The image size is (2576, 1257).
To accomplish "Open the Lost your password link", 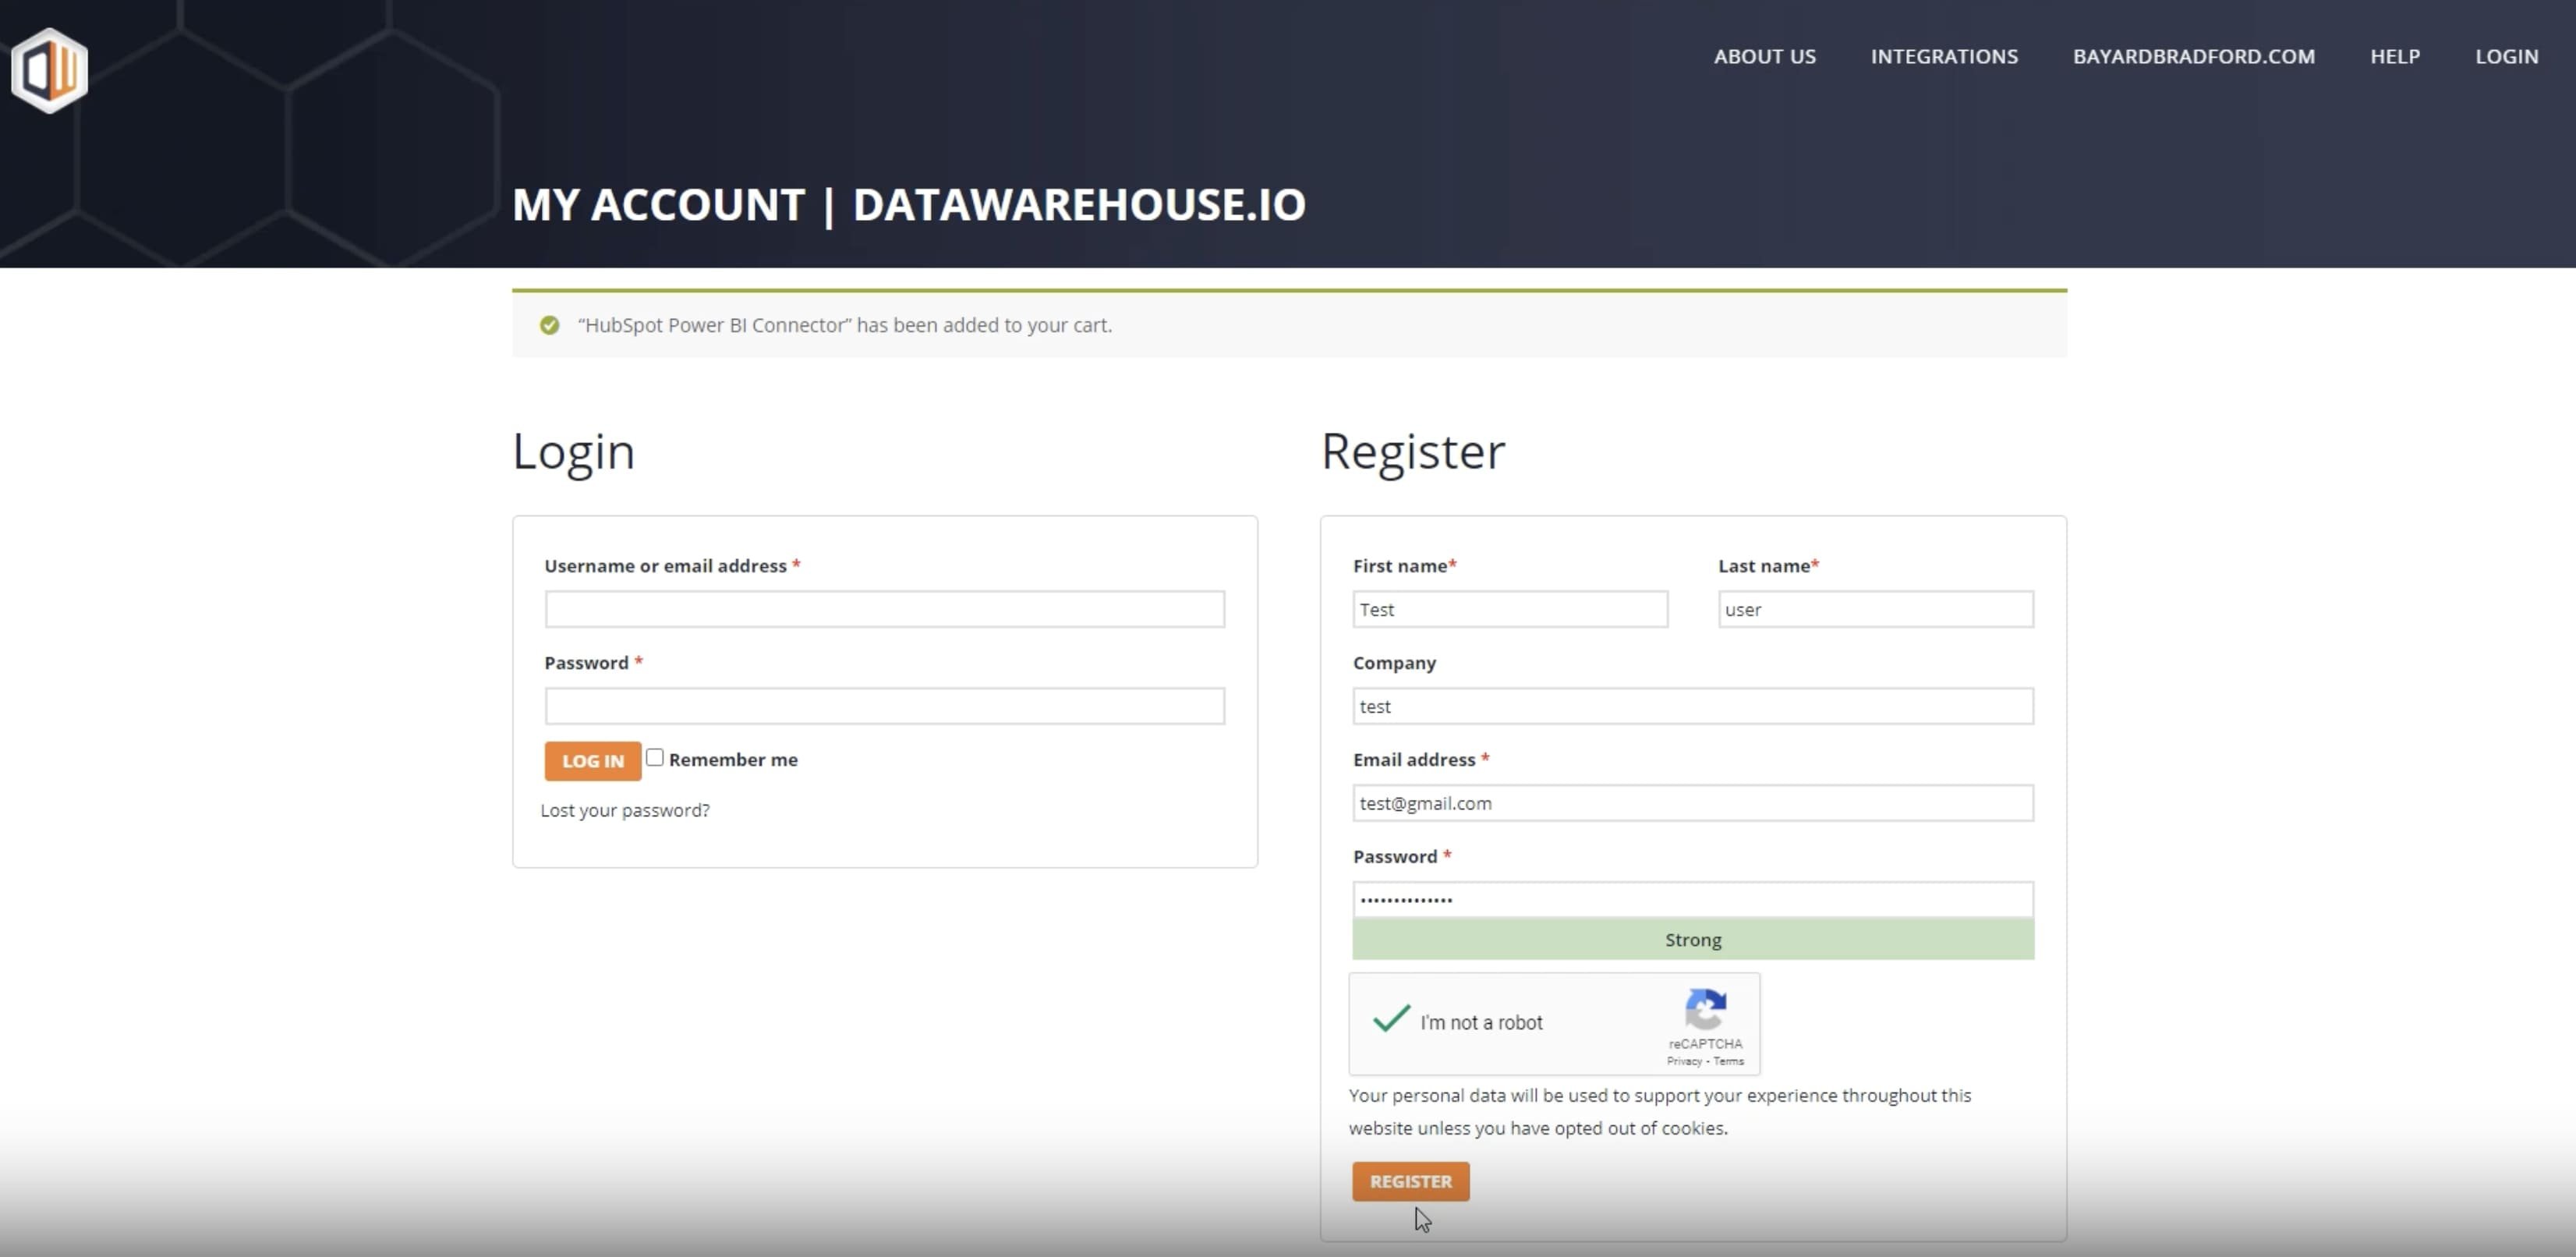I will (x=625, y=810).
